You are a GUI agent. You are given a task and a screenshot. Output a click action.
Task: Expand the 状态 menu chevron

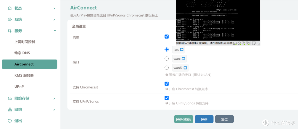tap(54, 9)
